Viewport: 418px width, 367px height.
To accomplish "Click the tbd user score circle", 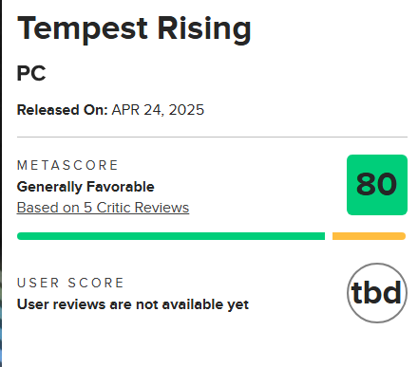I will (x=377, y=293).
